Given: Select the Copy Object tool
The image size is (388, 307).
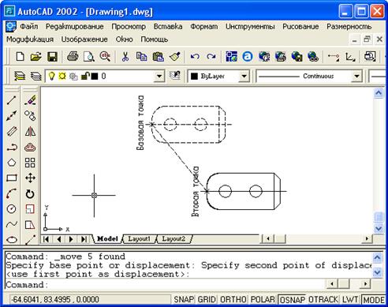Looking at the screenshot, I should coord(30,115).
